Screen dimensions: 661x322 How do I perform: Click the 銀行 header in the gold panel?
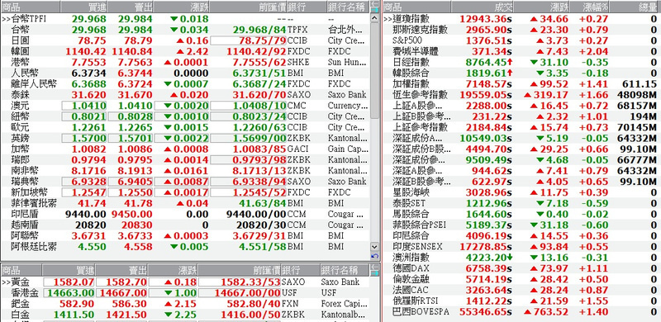301,270
